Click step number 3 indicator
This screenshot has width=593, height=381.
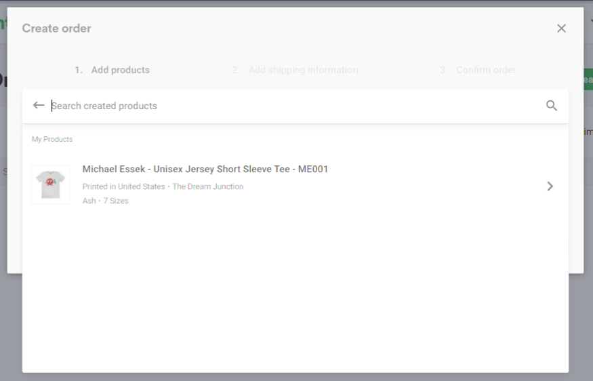(444, 70)
